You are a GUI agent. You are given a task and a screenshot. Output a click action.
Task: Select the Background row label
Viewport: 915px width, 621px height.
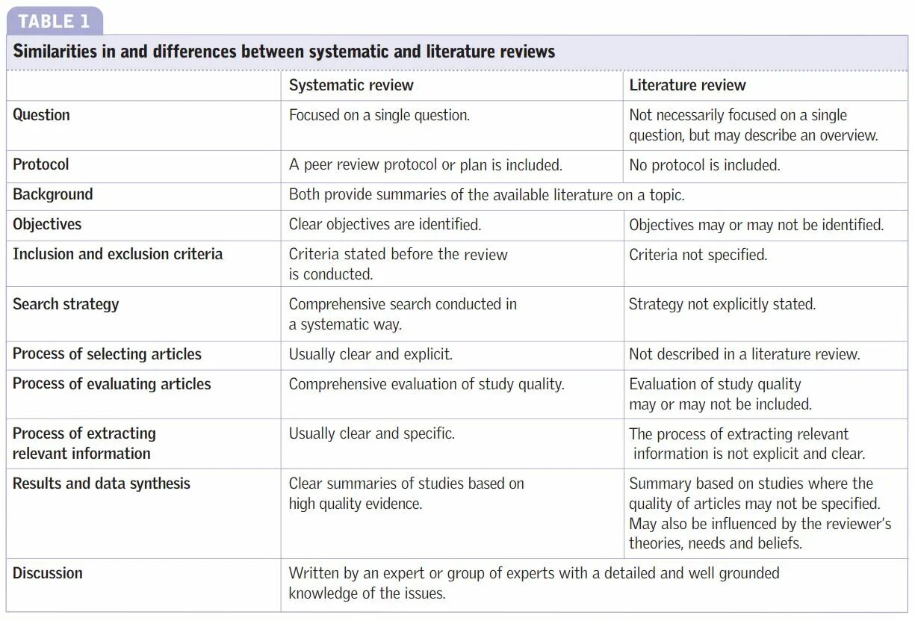[52, 194]
